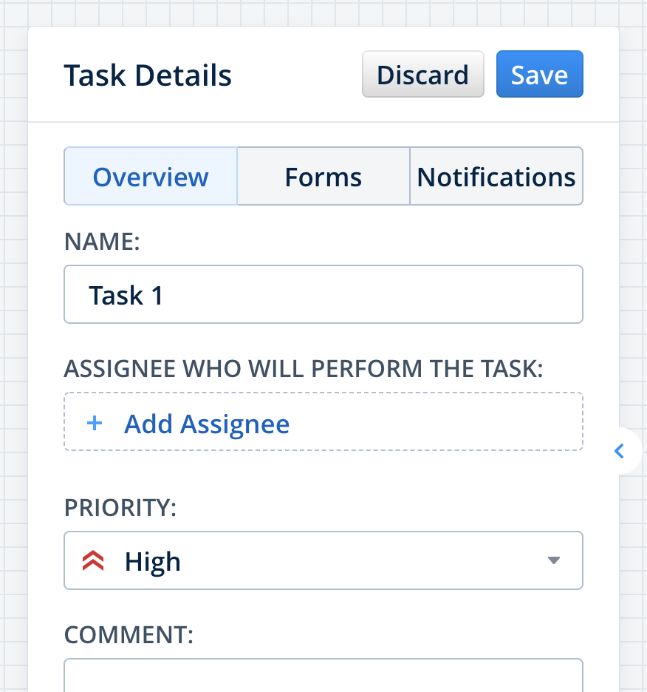Click the Assignee Who Will Perform label
This screenshot has width=647, height=692.
click(303, 369)
